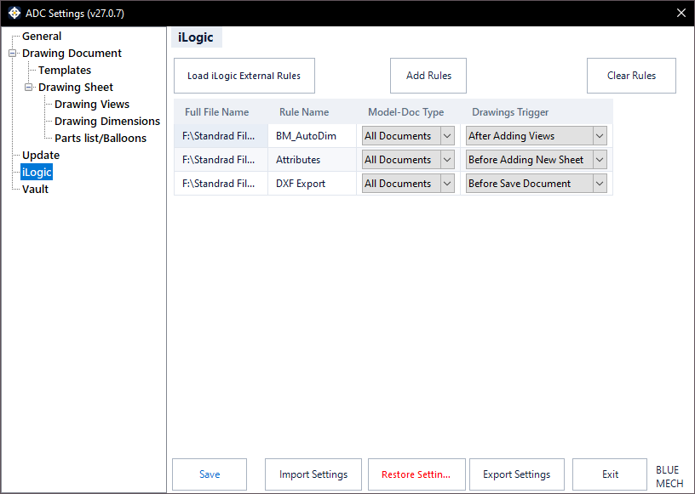Select the Attributes rule name cell
This screenshot has width=695, height=494.
tap(312, 160)
